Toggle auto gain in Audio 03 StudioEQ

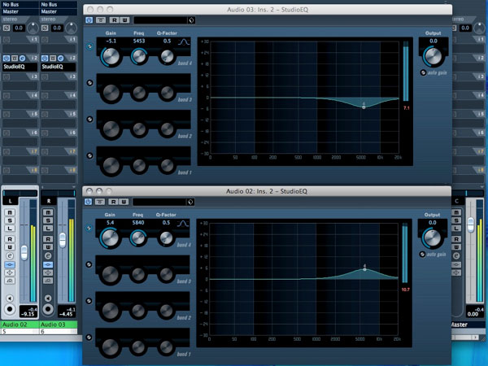423,72
